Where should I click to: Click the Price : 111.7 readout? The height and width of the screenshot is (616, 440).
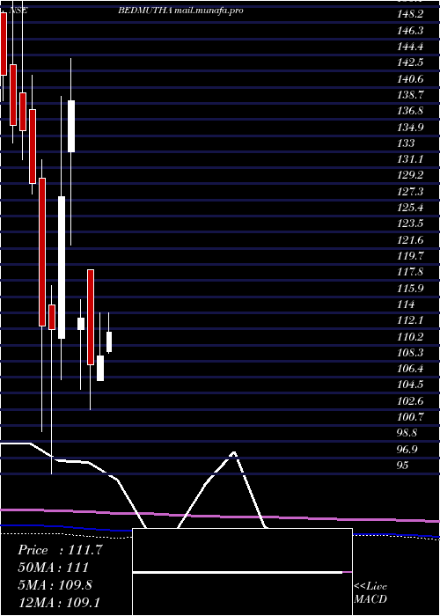[60, 550]
